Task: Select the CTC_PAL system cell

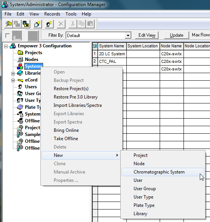Action: pyautogui.click(x=112, y=62)
